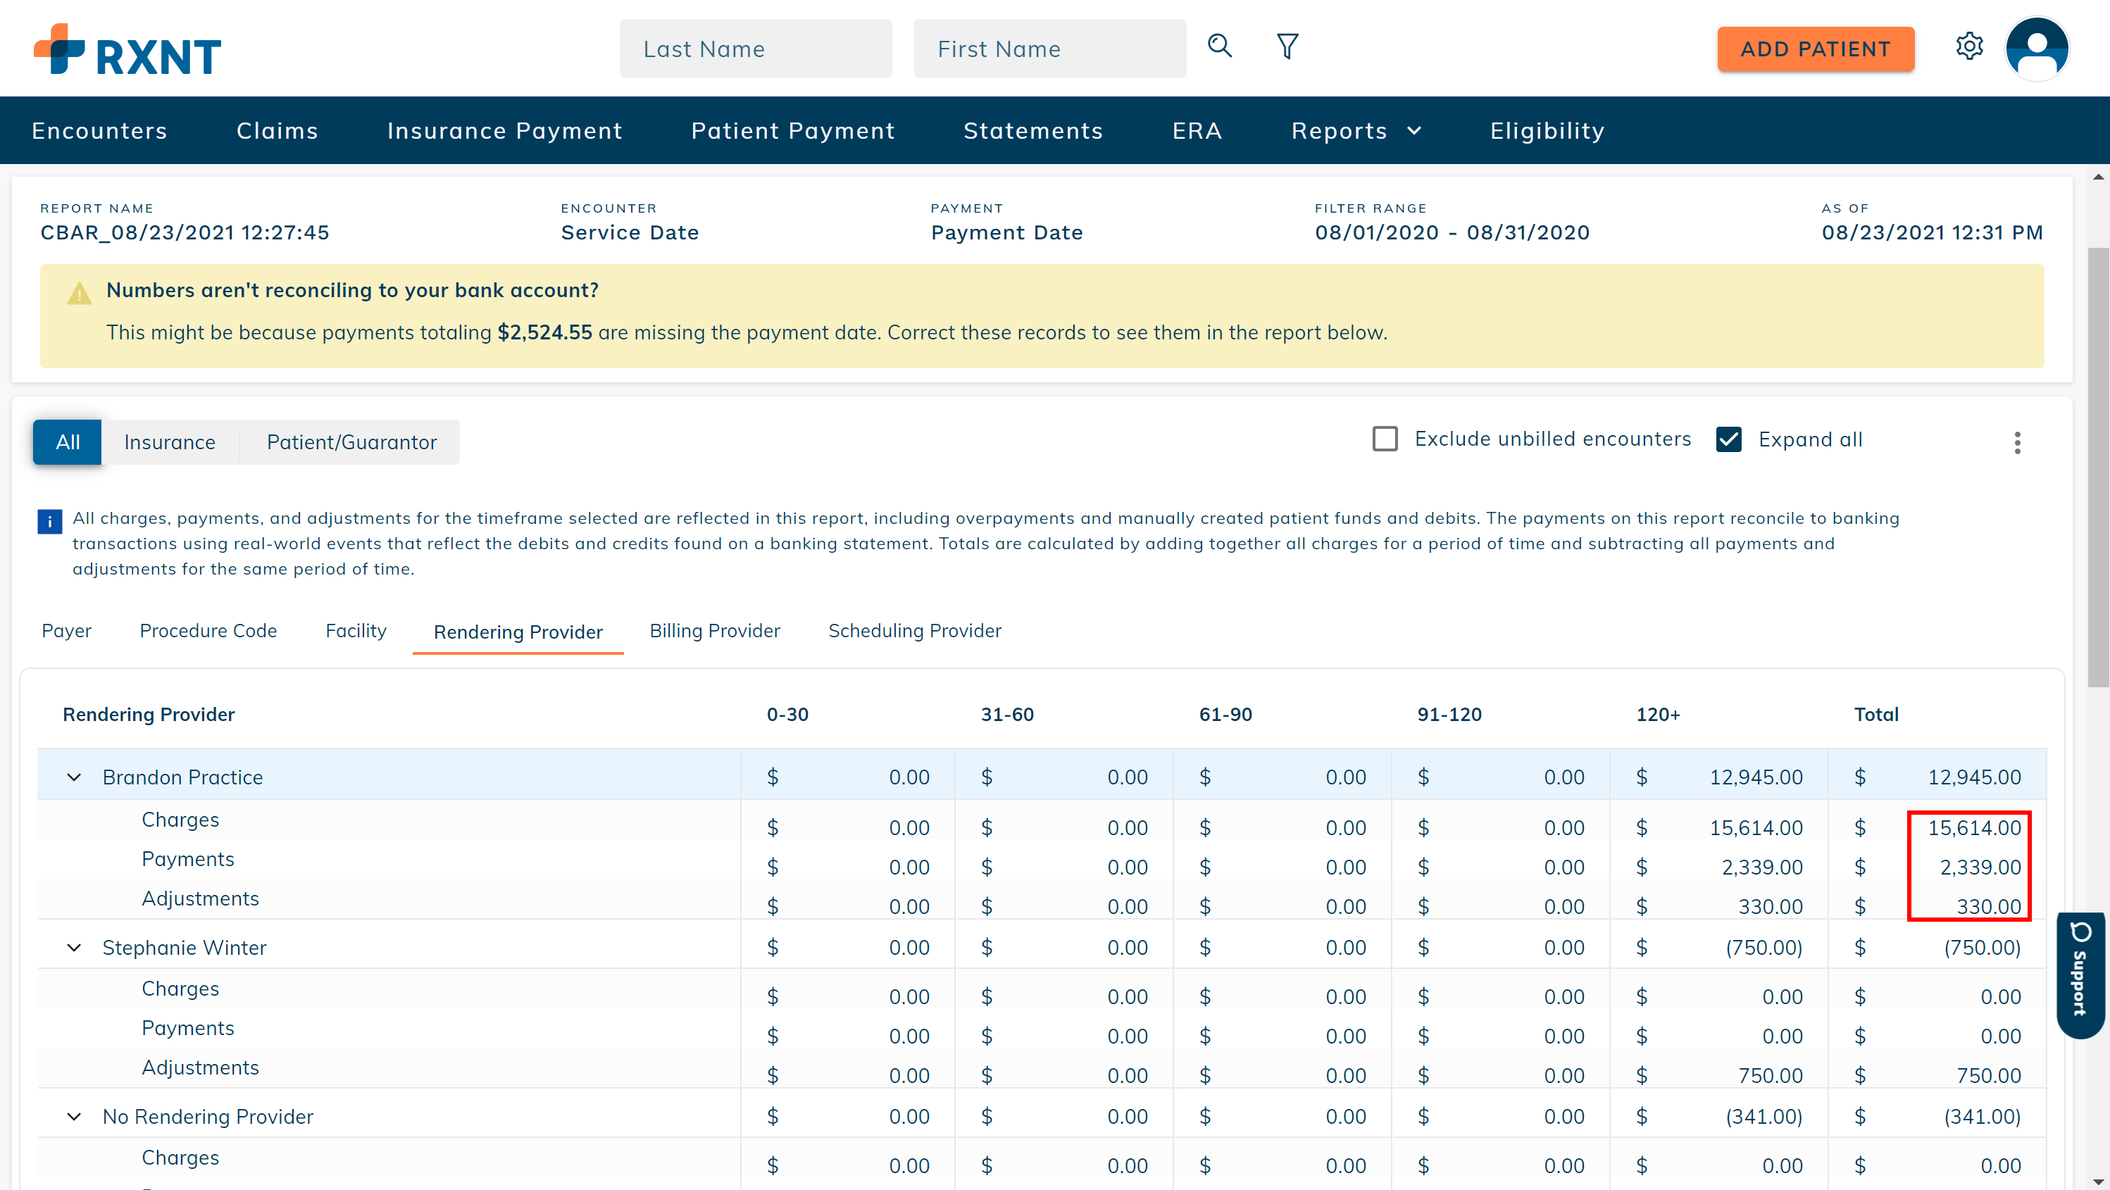Click the RXNT logo

(127, 49)
